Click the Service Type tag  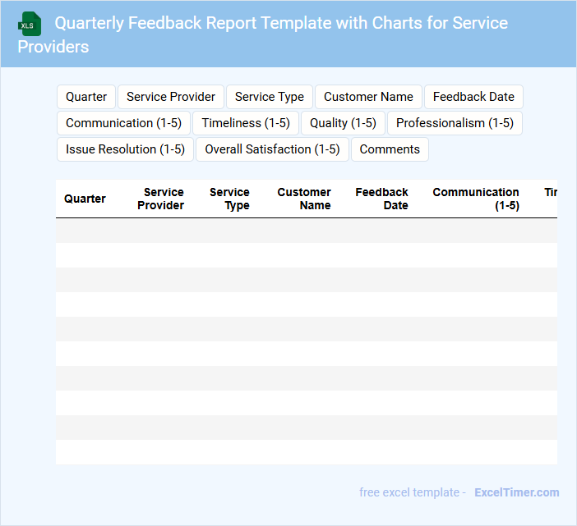pyautogui.click(x=270, y=97)
